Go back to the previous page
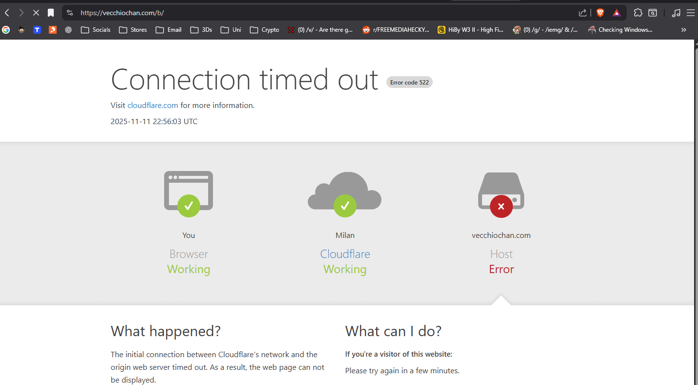This screenshot has height=385, width=698. point(7,13)
